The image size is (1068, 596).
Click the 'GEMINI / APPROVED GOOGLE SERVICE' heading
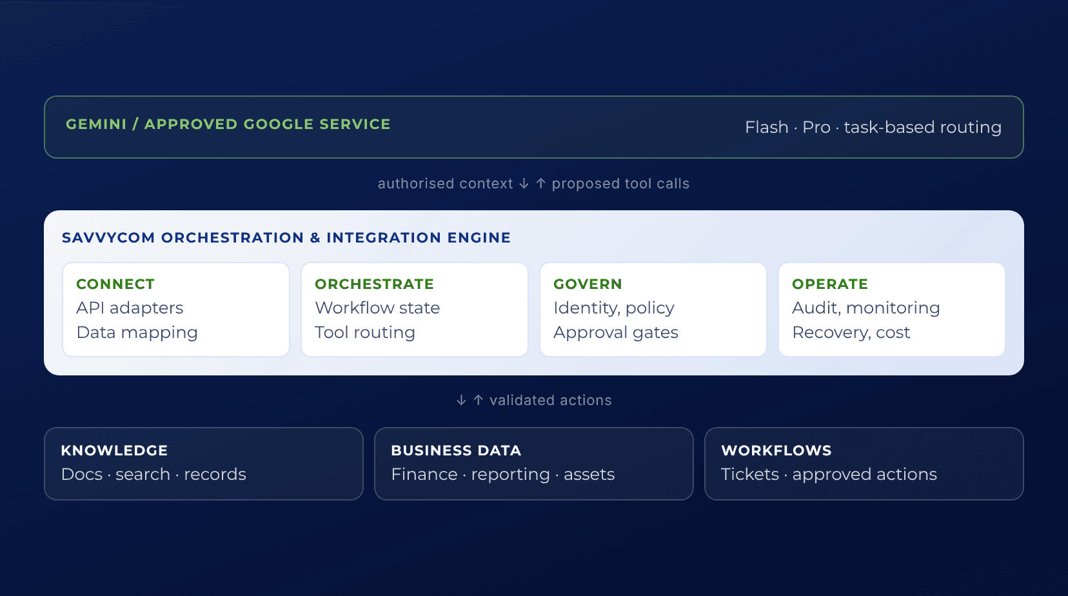point(228,124)
